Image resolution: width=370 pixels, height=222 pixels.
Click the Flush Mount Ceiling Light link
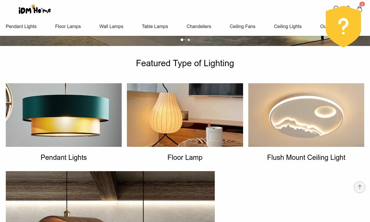pyautogui.click(x=306, y=158)
